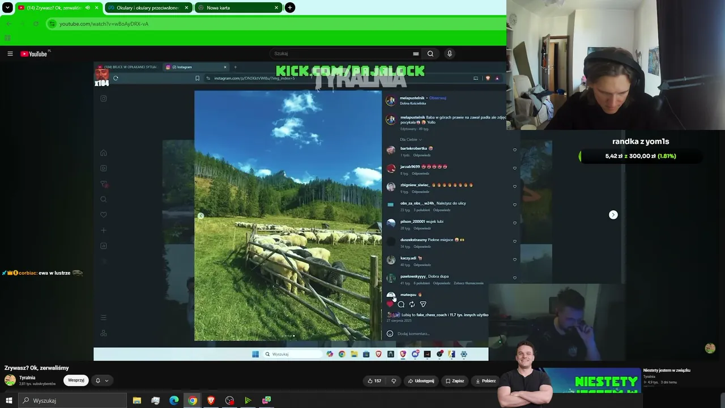Open the Instagram comment bubble icon

coord(401,304)
